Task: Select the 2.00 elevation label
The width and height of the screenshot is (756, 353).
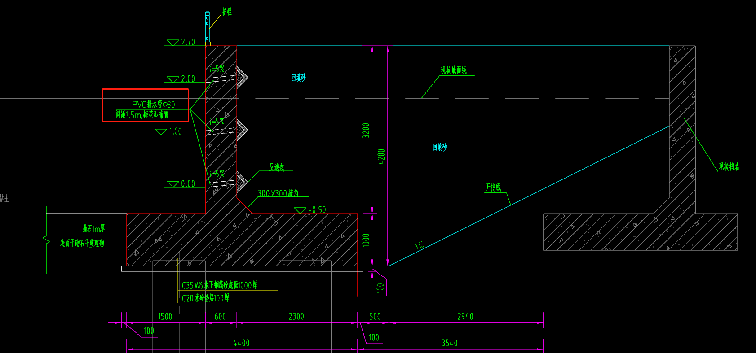Action: click(x=188, y=79)
